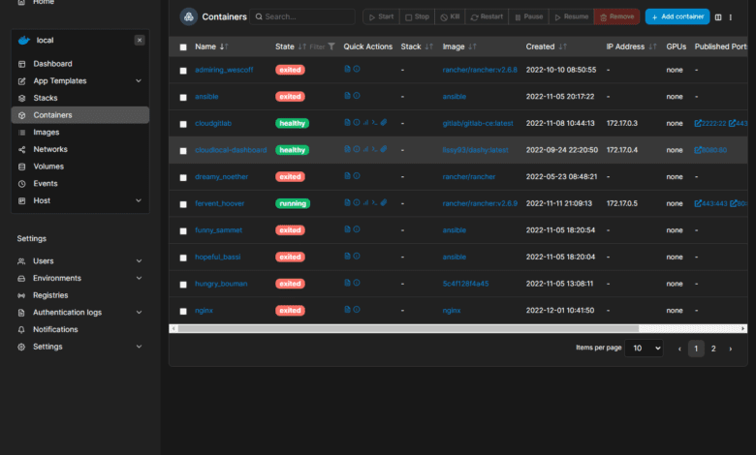Open logs for hungry_bouman container
Image resolution: width=756 pixels, height=455 pixels.
point(347,283)
